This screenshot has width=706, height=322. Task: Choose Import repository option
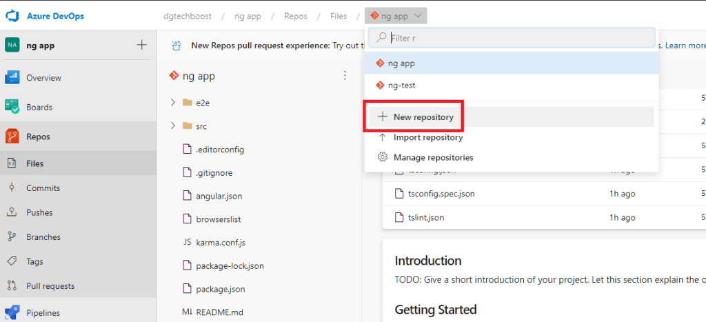pos(427,137)
